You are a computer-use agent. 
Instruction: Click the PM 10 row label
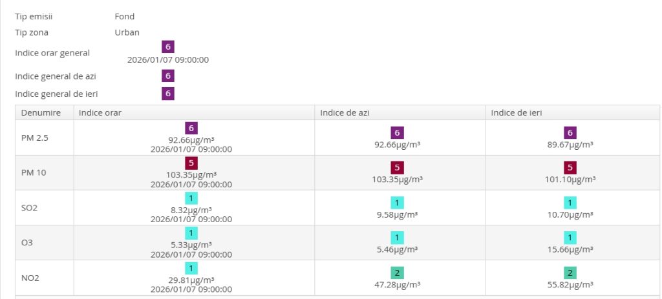[34, 172]
